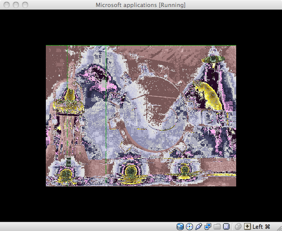Minimize the VM window with the middle titlebar button
Viewport: 282px width, 231px height.
16,5
